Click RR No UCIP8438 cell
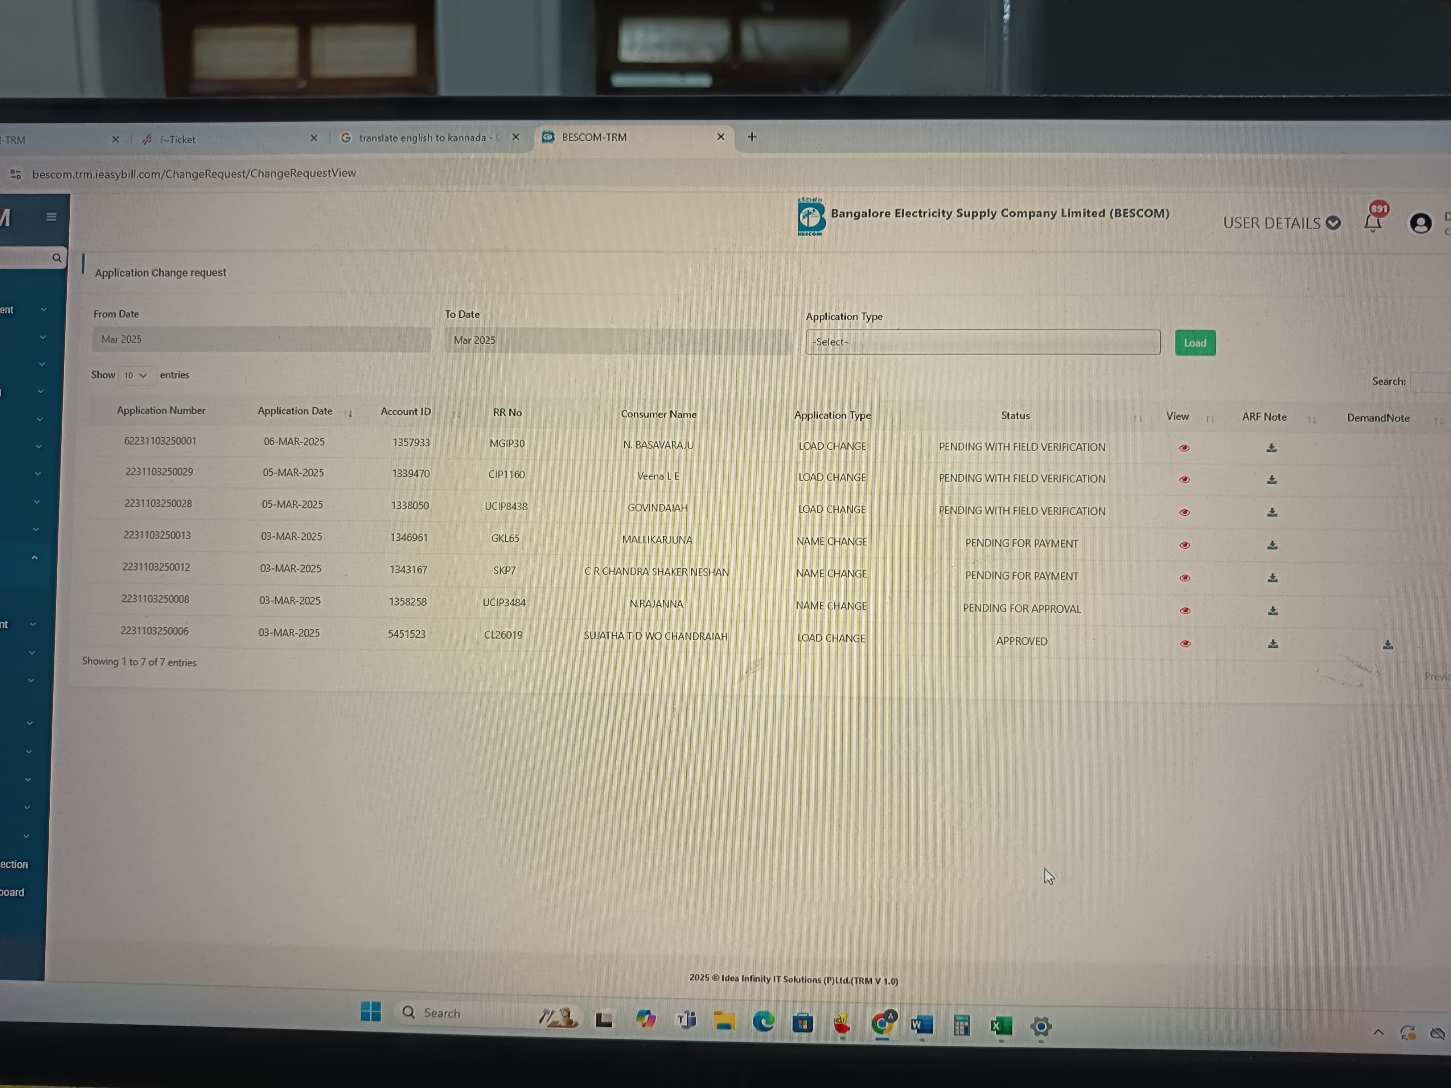Screen dimensions: 1451x1088 coord(506,506)
